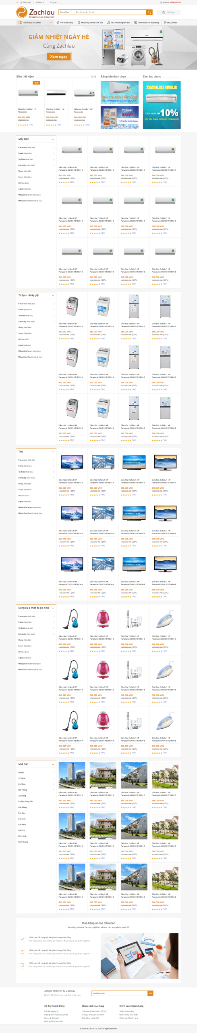Open the Trợ giúp dropdown
This screenshot has width=197, height=1033.
(x=53, y=2)
